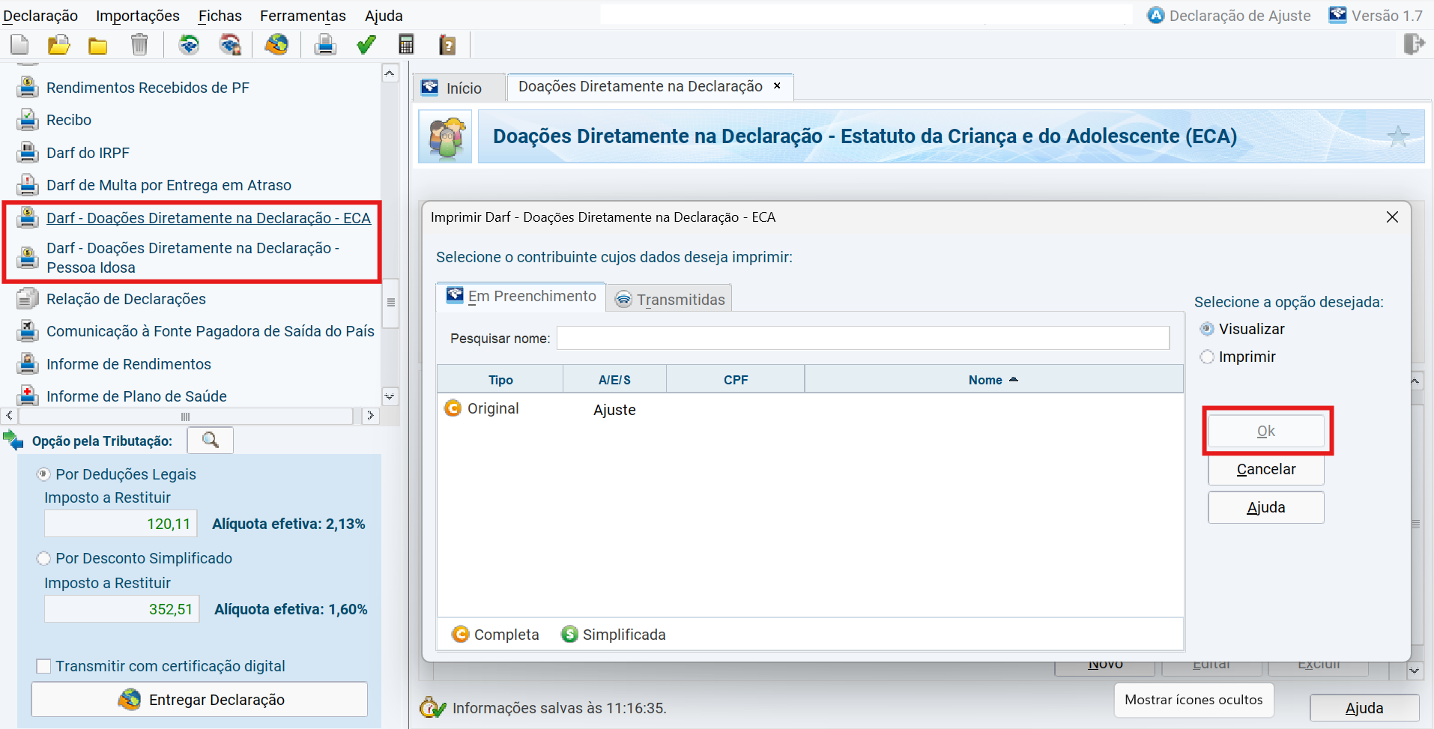This screenshot has width=1434, height=729.
Task: Open the calculator toolbar icon
Action: pos(406,45)
